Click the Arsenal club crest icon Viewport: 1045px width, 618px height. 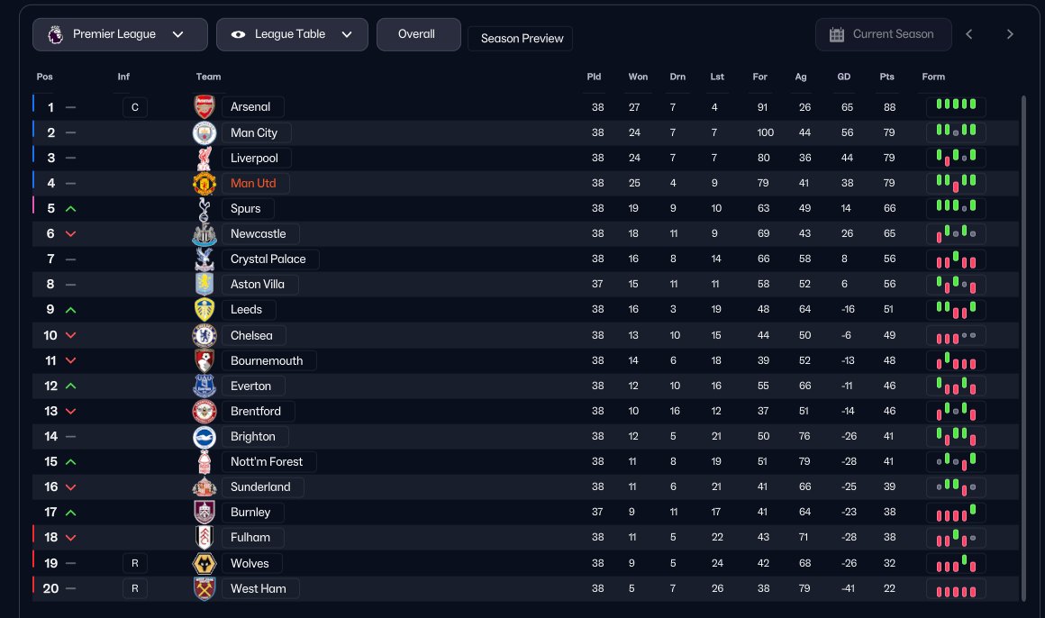point(204,107)
